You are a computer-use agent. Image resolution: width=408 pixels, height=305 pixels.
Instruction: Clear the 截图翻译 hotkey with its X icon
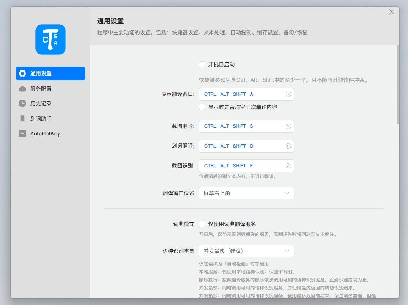(288, 126)
